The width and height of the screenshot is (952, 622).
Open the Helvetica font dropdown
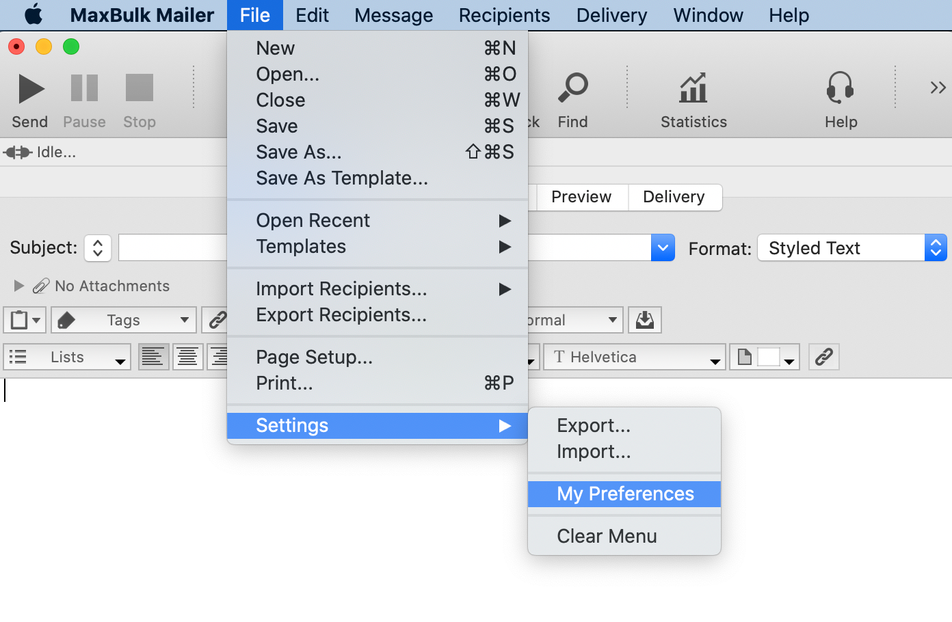coord(633,357)
